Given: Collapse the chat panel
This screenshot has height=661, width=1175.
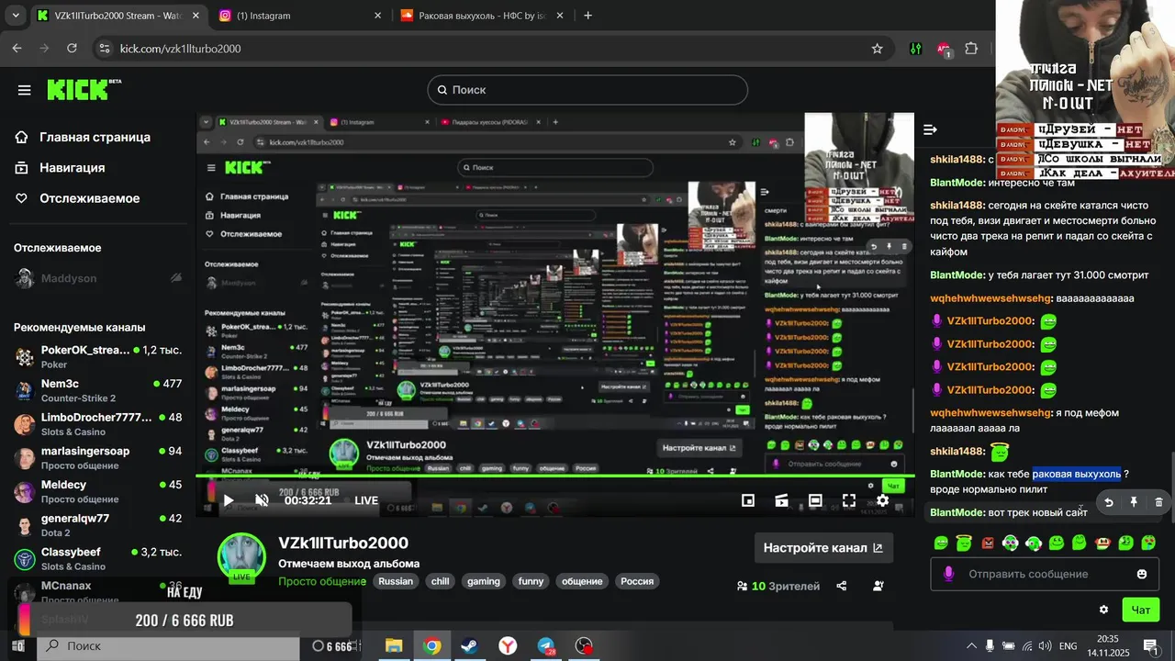Looking at the screenshot, I should [930, 129].
